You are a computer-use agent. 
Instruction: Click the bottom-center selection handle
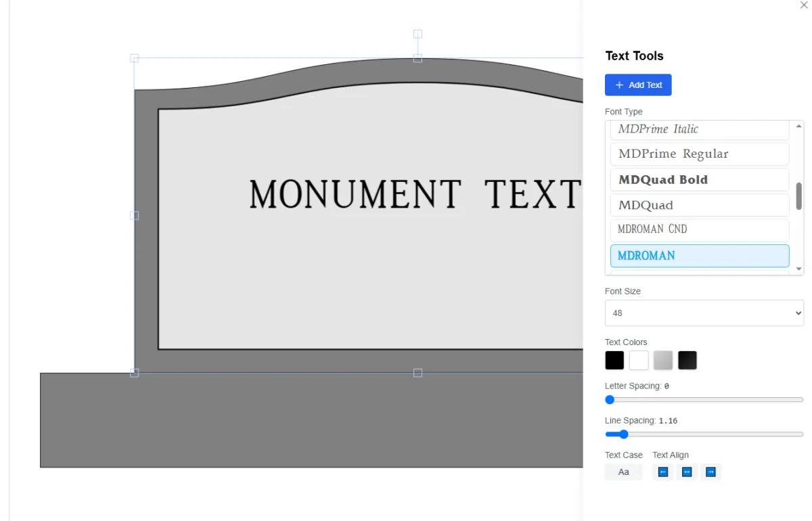coord(418,373)
